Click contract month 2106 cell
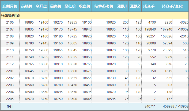189x111 pixels. click(10, 22)
